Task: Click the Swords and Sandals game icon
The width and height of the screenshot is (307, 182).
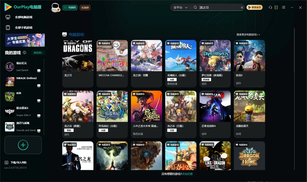Action: pos(10,127)
